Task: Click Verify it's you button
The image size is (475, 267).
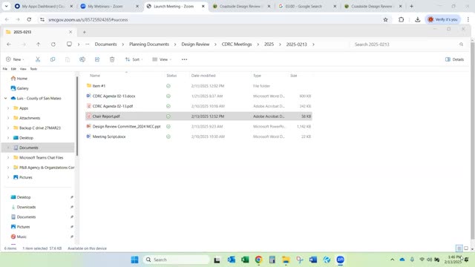Action: 443,19
